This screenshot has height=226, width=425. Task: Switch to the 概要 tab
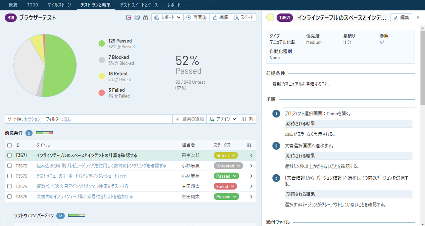pyautogui.click(x=13, y=5)
